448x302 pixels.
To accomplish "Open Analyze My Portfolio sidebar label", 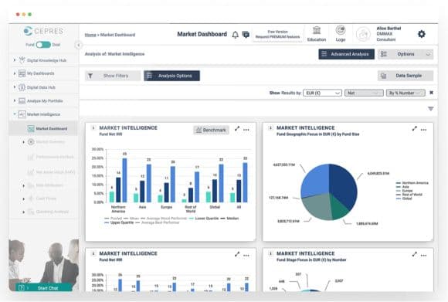I will click(x=45, y=101).
